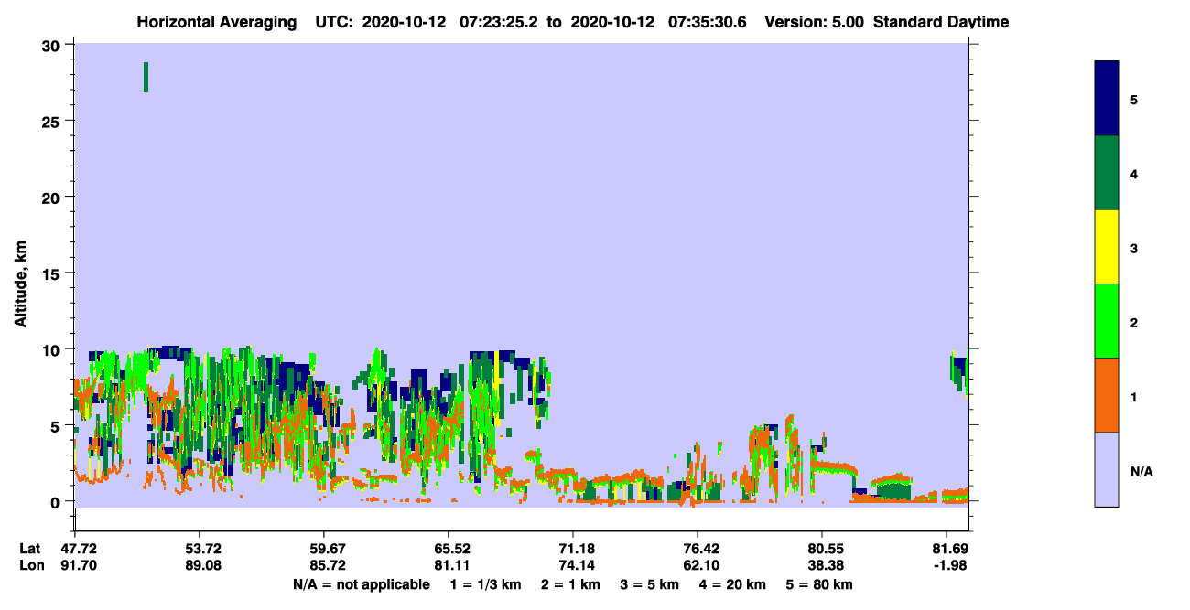Click the 'Lat' row label
Viewport: 1190px width, 610px height.
coord(30,549)
